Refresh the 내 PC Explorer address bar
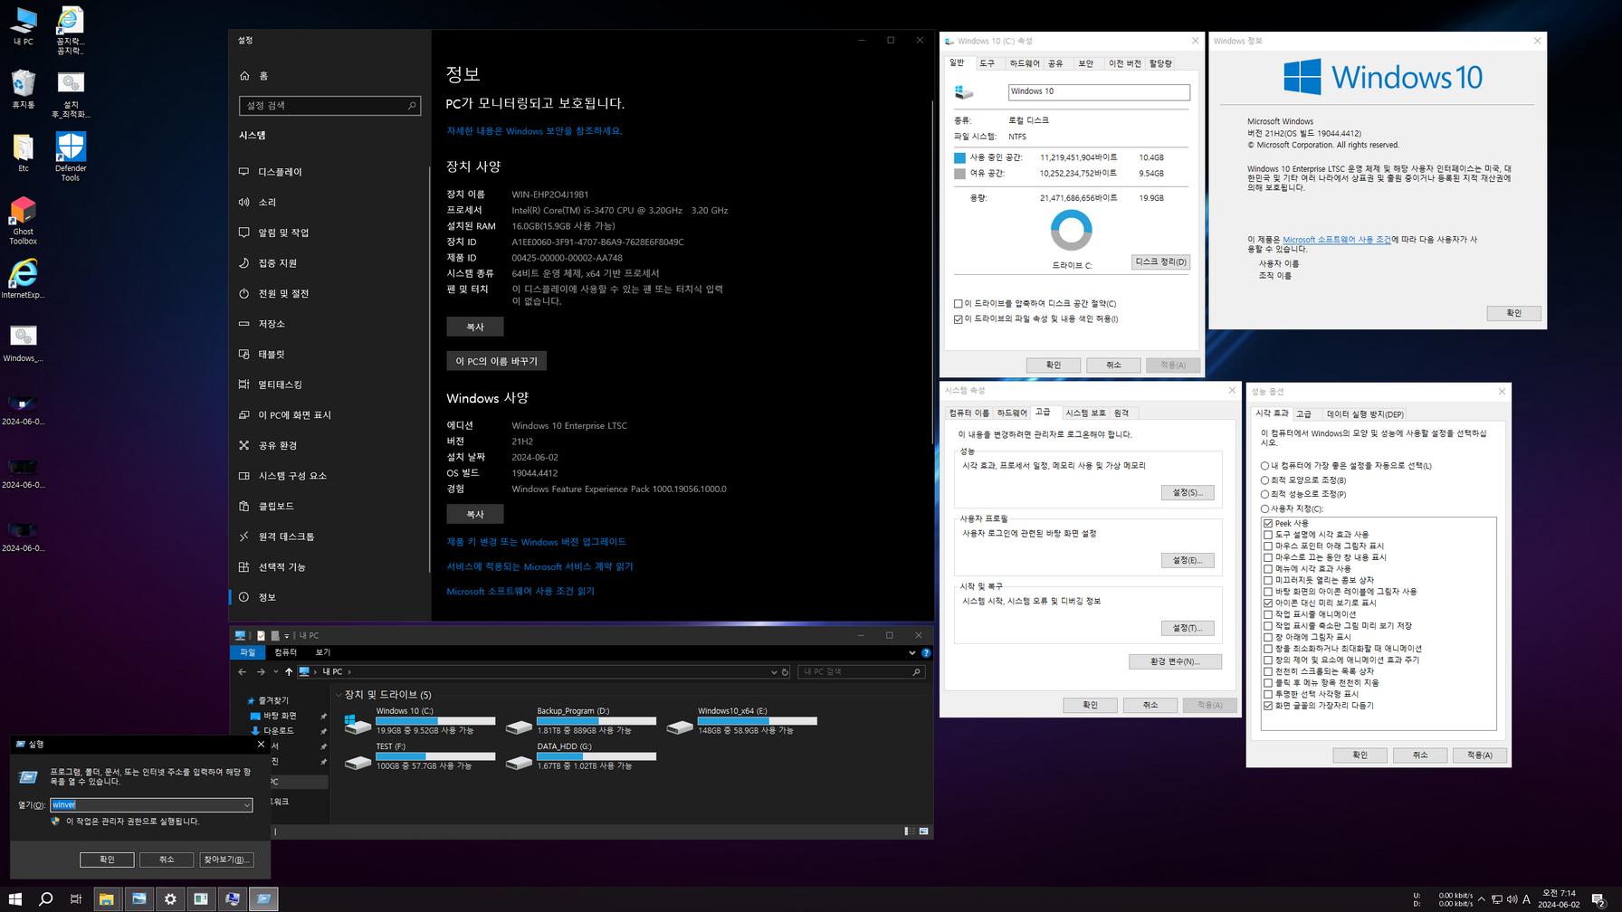This screenshot has width=1622, height=912. point(785,672)
